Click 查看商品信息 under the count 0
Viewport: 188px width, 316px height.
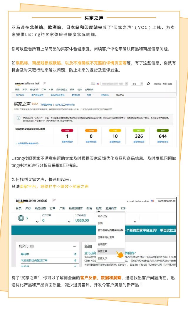tap(91, 142)
